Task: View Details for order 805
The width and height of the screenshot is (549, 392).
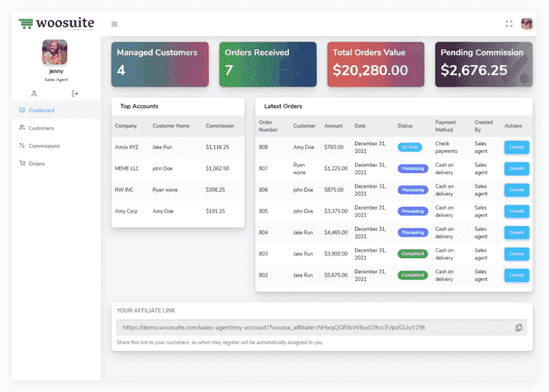Action: pos(516,211)
